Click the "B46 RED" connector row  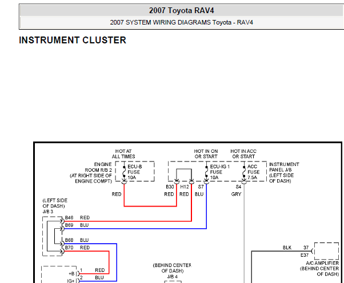(77, 218)
